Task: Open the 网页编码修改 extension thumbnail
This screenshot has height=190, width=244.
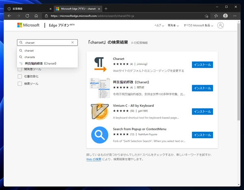Action: coord(100,88)
